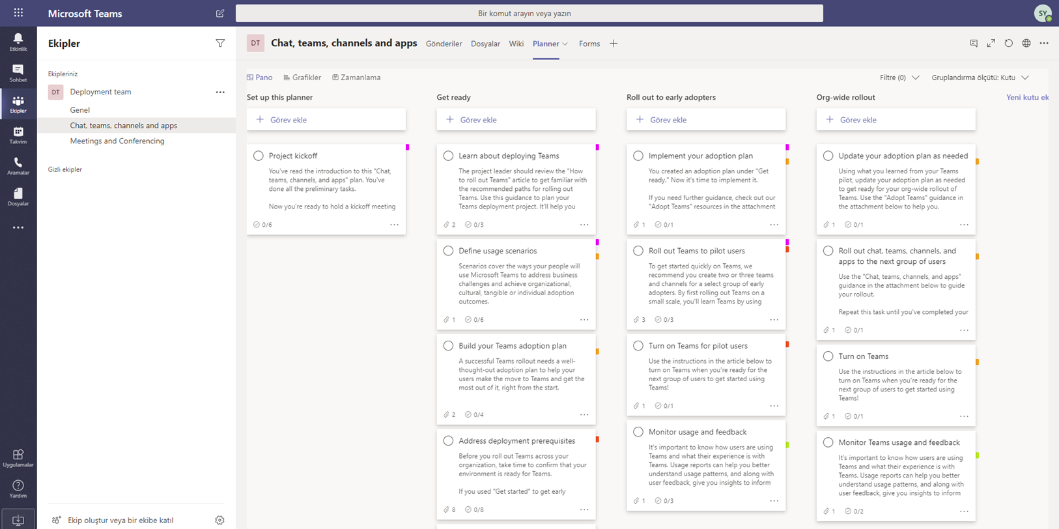Open the Filtre (0) dropdown
This screenshot has height=529, width=1059.
pos(899,78)
